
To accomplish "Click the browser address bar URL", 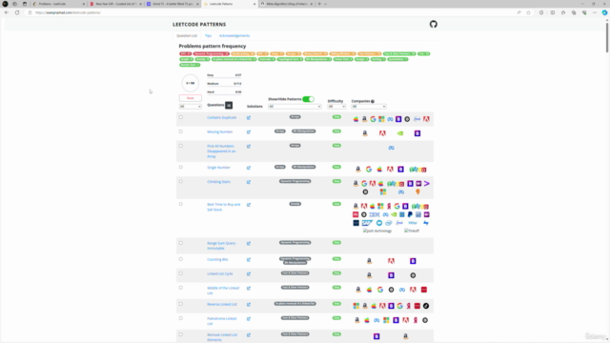I will (68, 12).
